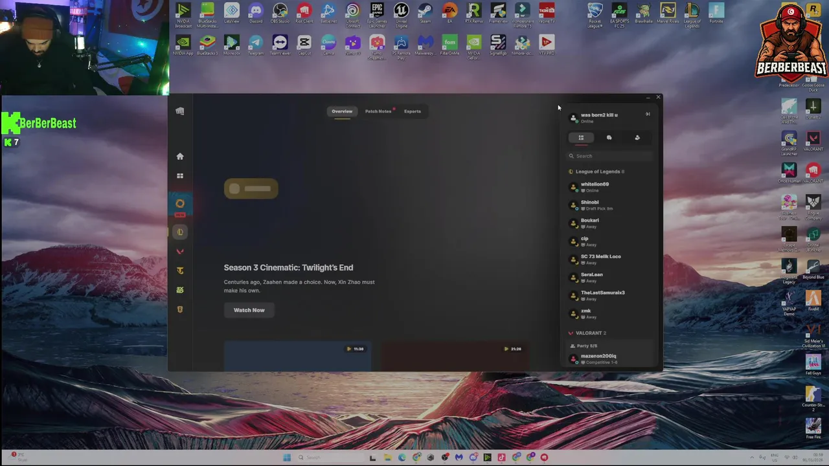The width and height of the screenshot is (829, 466).
Task: Play the 11:38 video thumbnail
Action: (x=298, y=357)
